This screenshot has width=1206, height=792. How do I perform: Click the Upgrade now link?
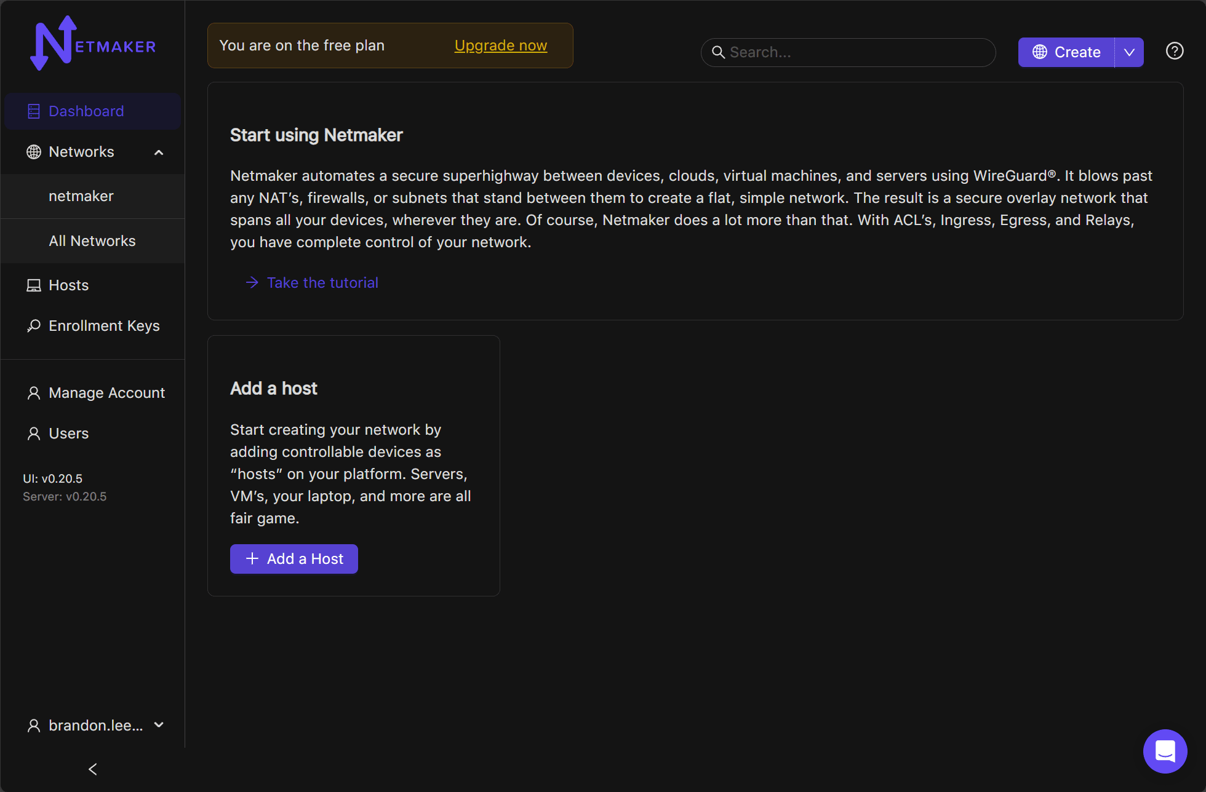tap(500, 46)
